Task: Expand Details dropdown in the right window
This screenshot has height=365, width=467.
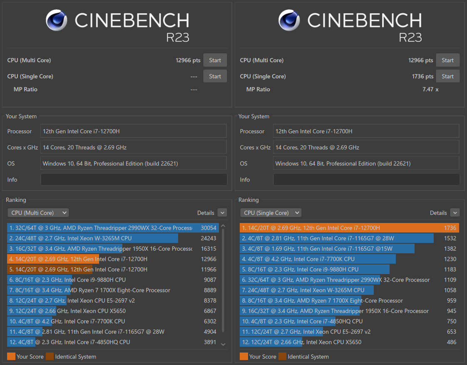Action: 455,213
